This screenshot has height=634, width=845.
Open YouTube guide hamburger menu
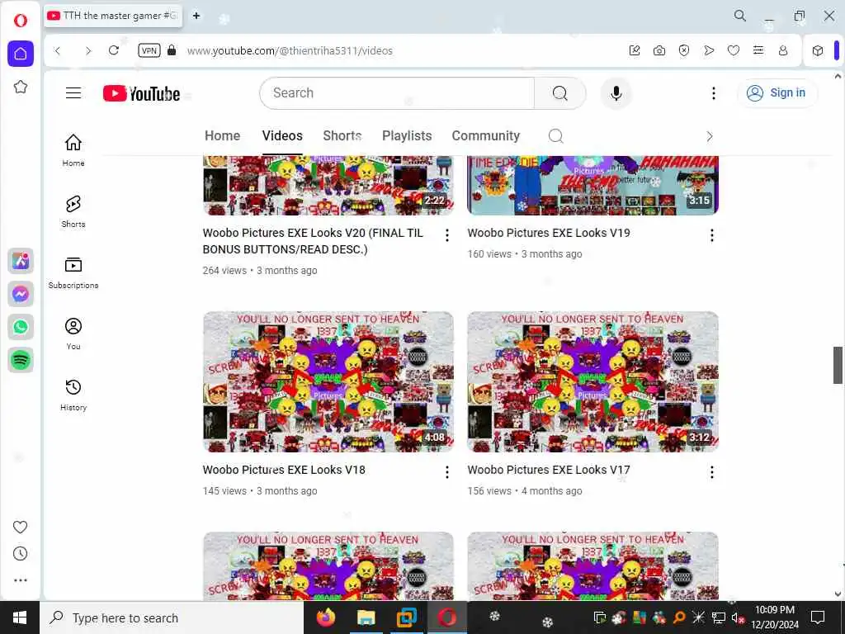pyautogui.click(x=73, y=93)
